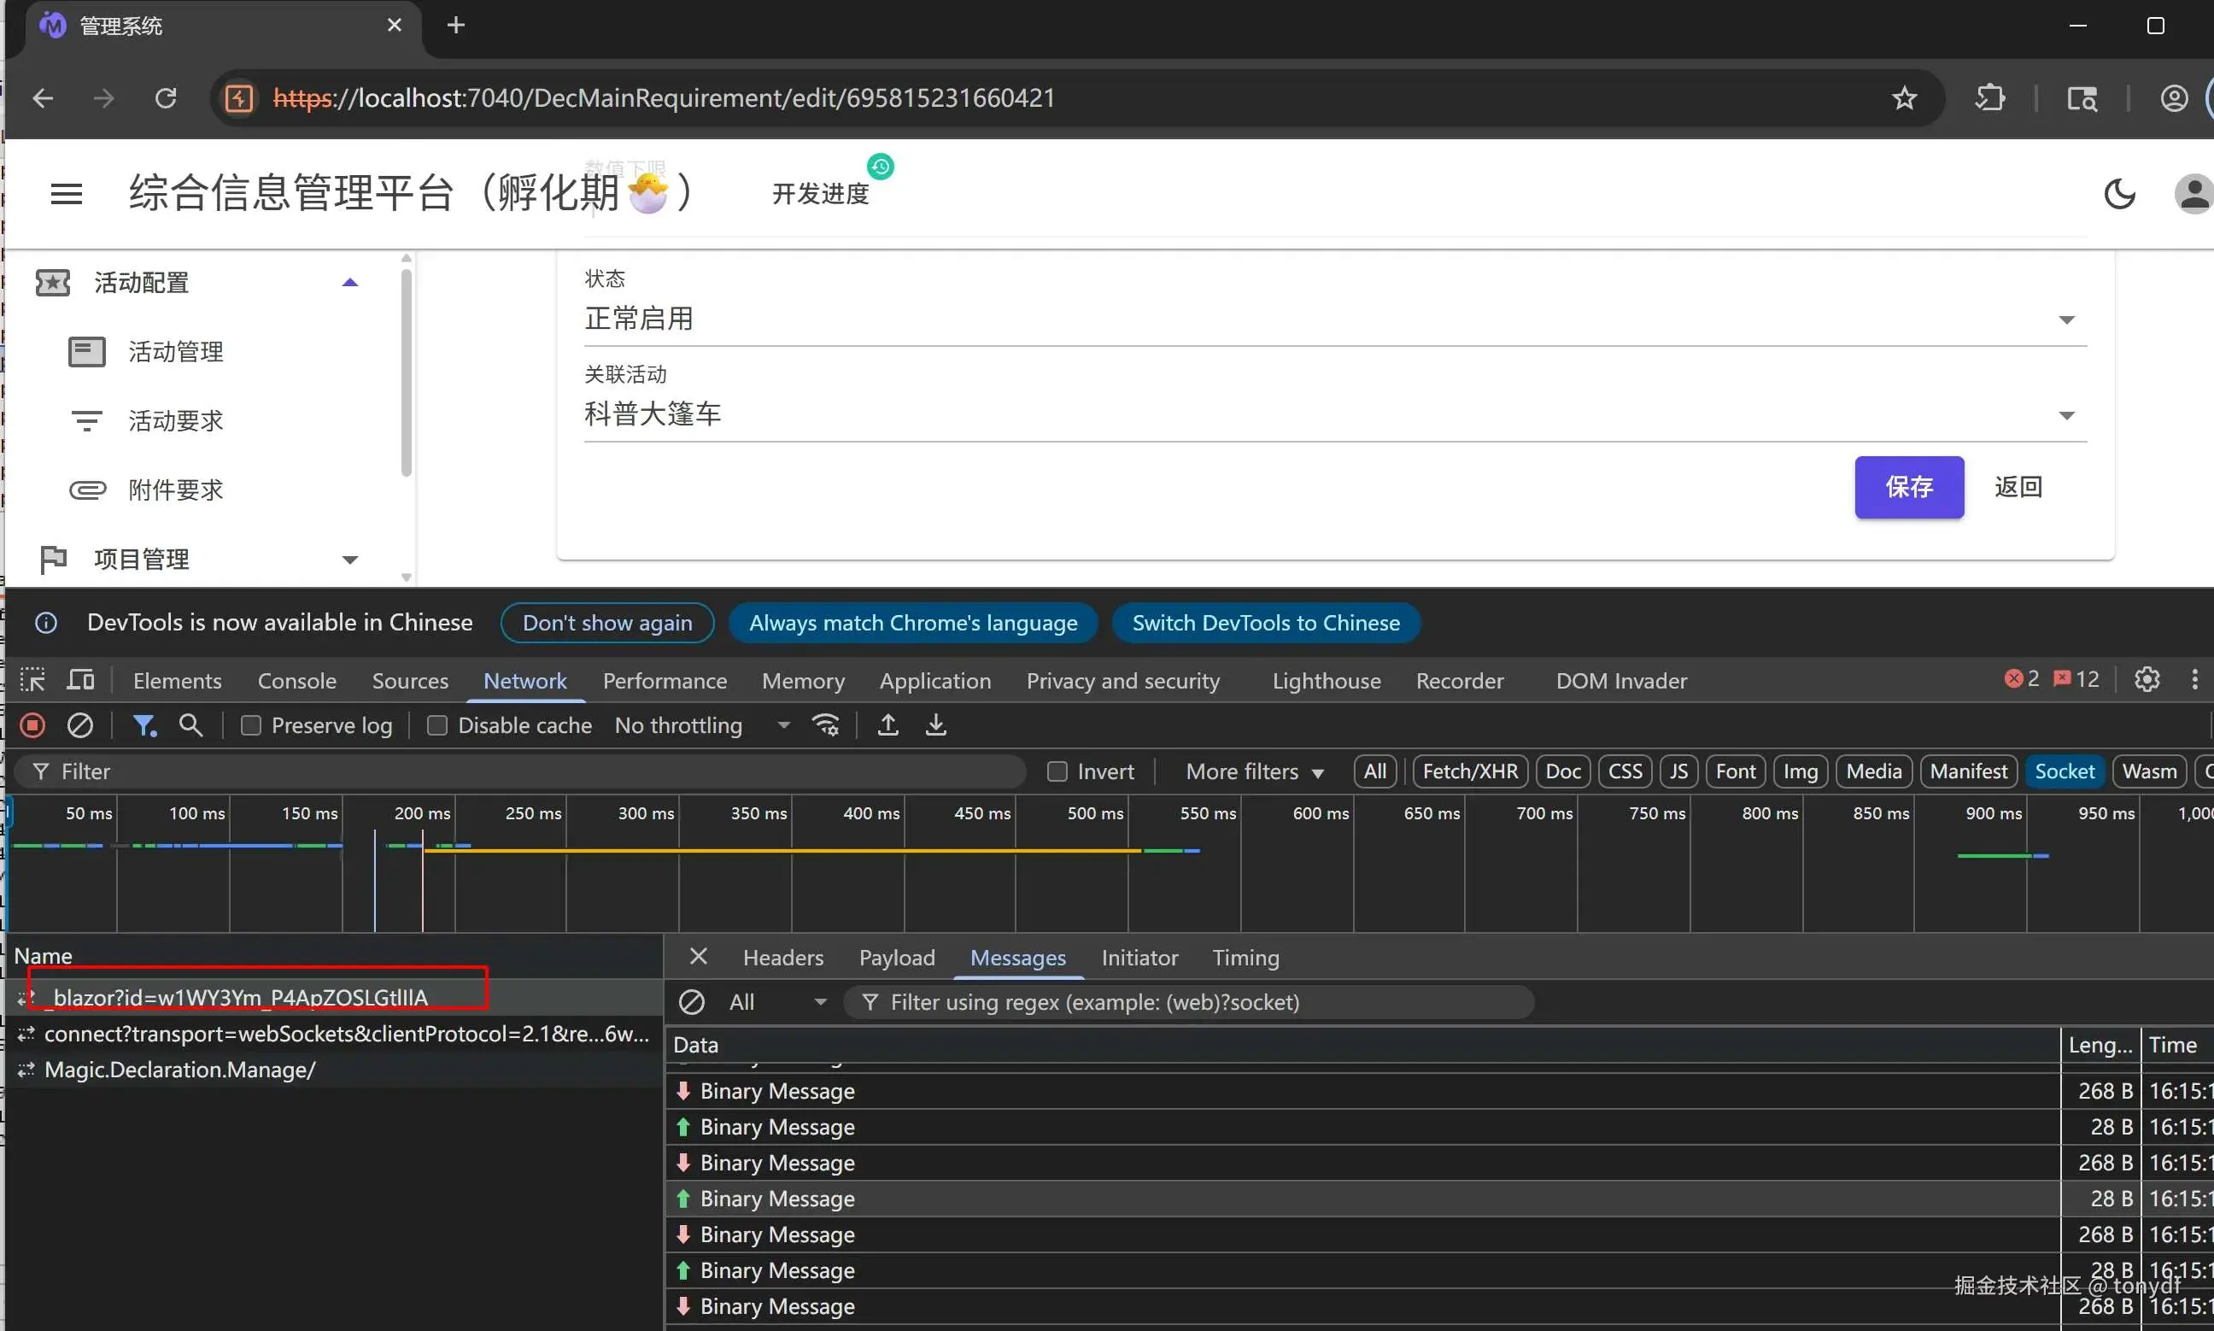Toggle the network filter funnel icon
Screen dimensions: 2214x1331
143,724
